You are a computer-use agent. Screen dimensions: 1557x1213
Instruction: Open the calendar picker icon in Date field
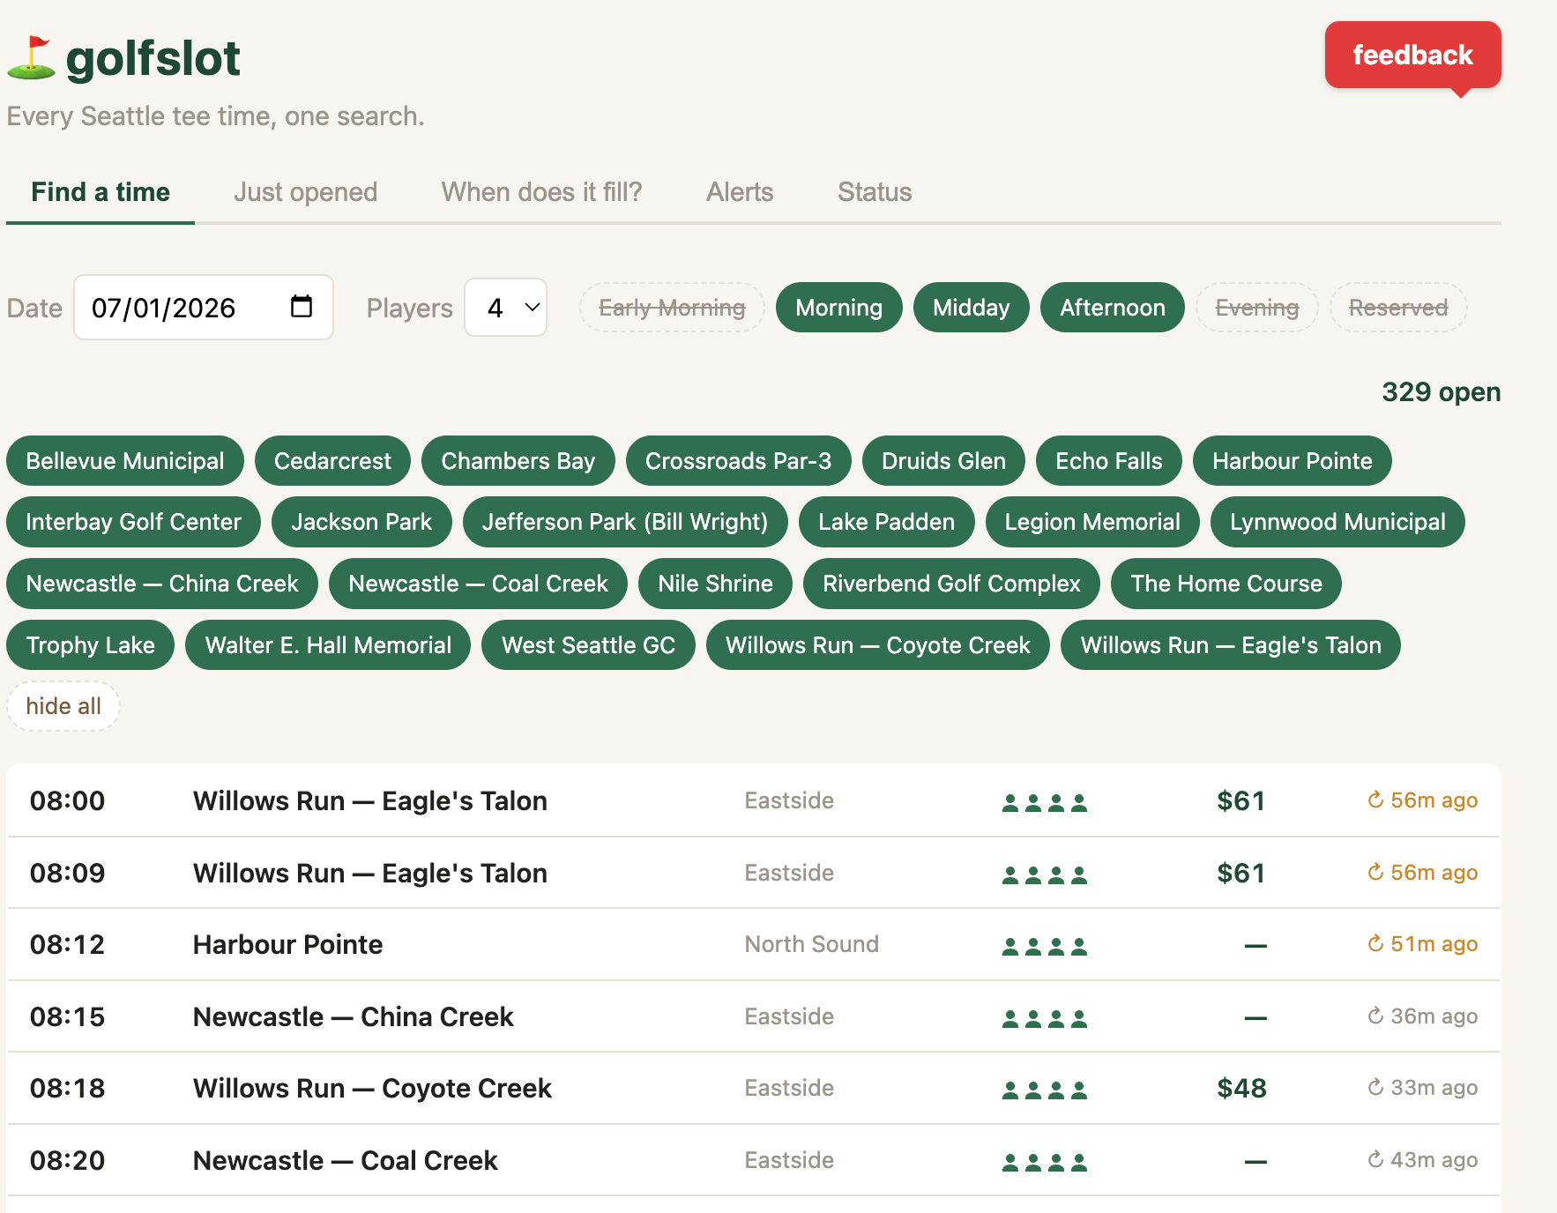pyautogui.click(x=302, y=307)
